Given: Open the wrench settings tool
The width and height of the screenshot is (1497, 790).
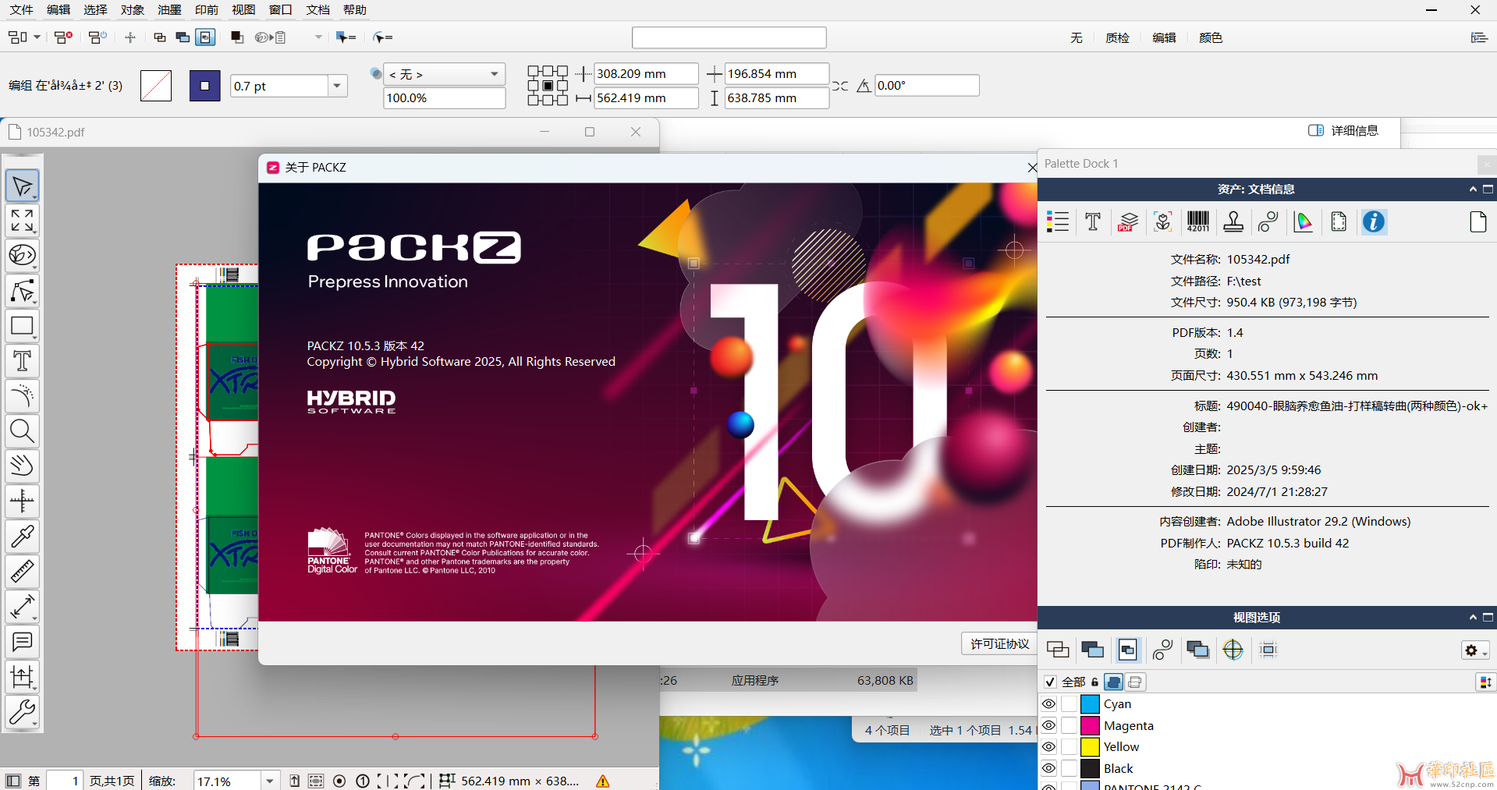Looking at the screenshot, I should tap(22, 712).
